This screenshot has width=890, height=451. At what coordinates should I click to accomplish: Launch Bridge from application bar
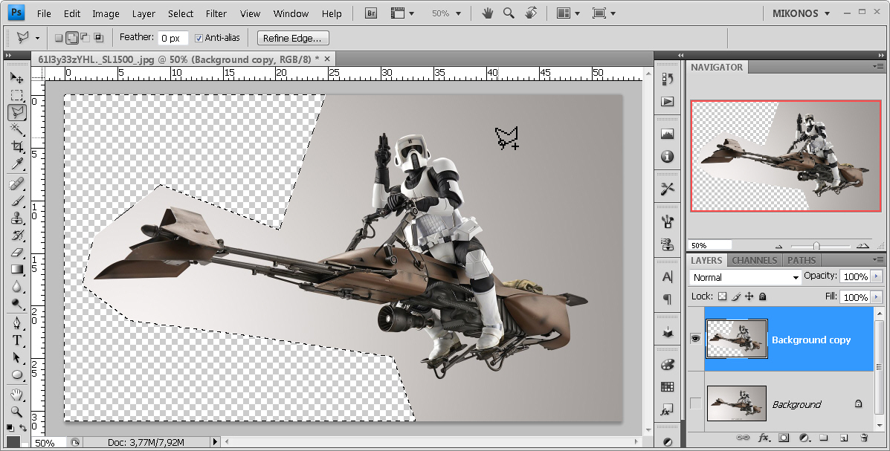[x=370, y=13]
